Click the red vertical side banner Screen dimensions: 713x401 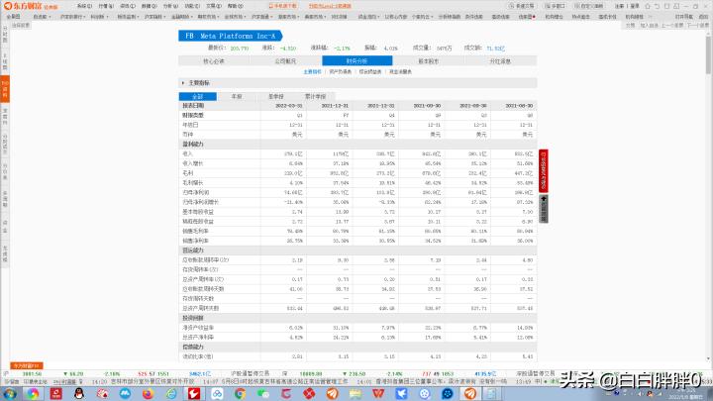pyautogui.click(x=544, y=170)
